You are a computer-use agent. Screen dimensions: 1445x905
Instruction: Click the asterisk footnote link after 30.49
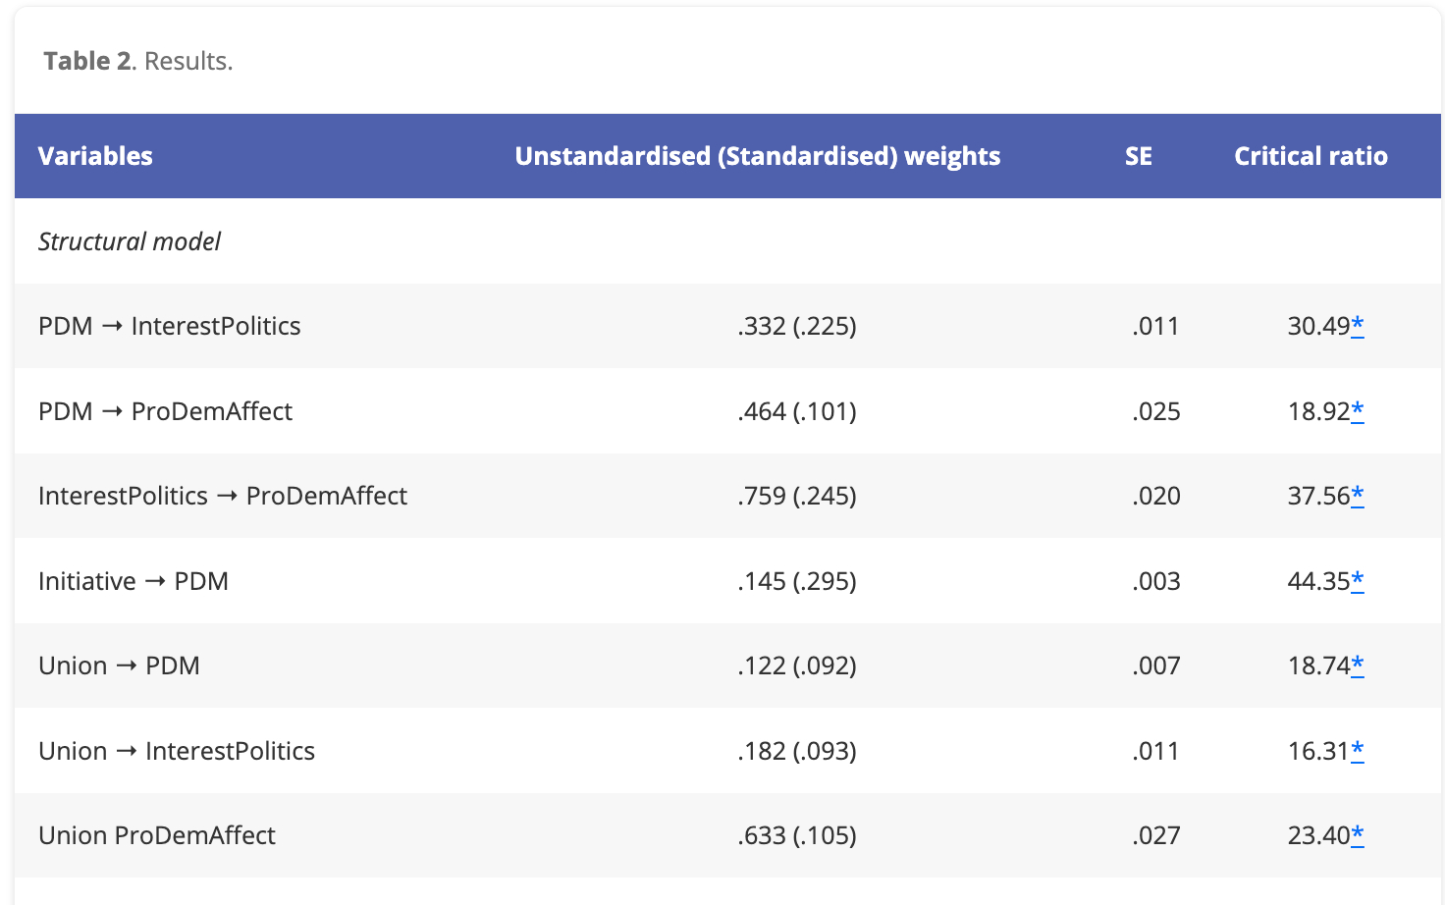click(1357, 326)
